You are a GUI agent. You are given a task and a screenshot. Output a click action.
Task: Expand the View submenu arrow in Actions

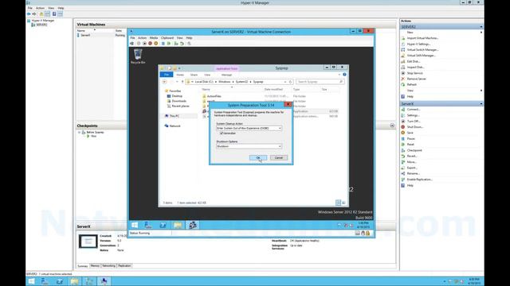pyautogui.click(x=481, y=91)
